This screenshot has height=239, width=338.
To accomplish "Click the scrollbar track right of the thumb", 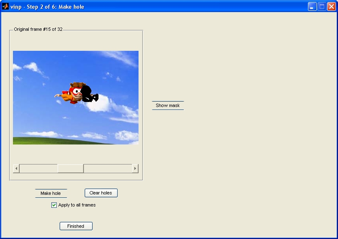I will (x=108, y=169).
